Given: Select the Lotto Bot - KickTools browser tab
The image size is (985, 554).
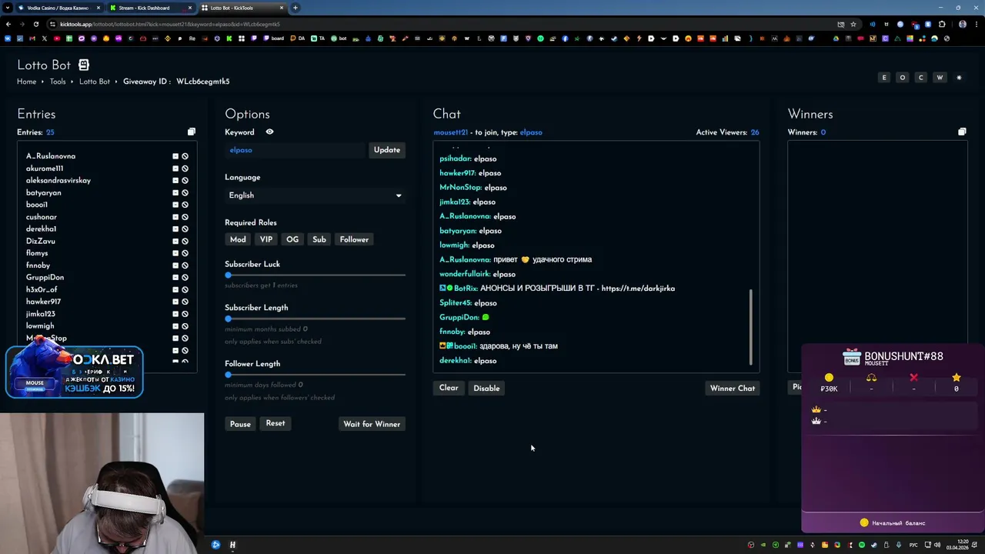Looking at the screenshot, I should pyautogui.click(x=242, y=8).
